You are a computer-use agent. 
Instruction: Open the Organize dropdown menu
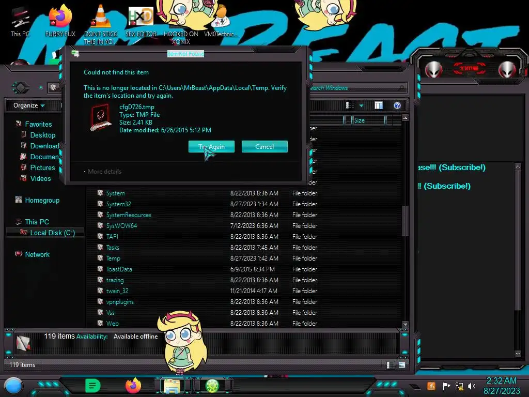29,105
